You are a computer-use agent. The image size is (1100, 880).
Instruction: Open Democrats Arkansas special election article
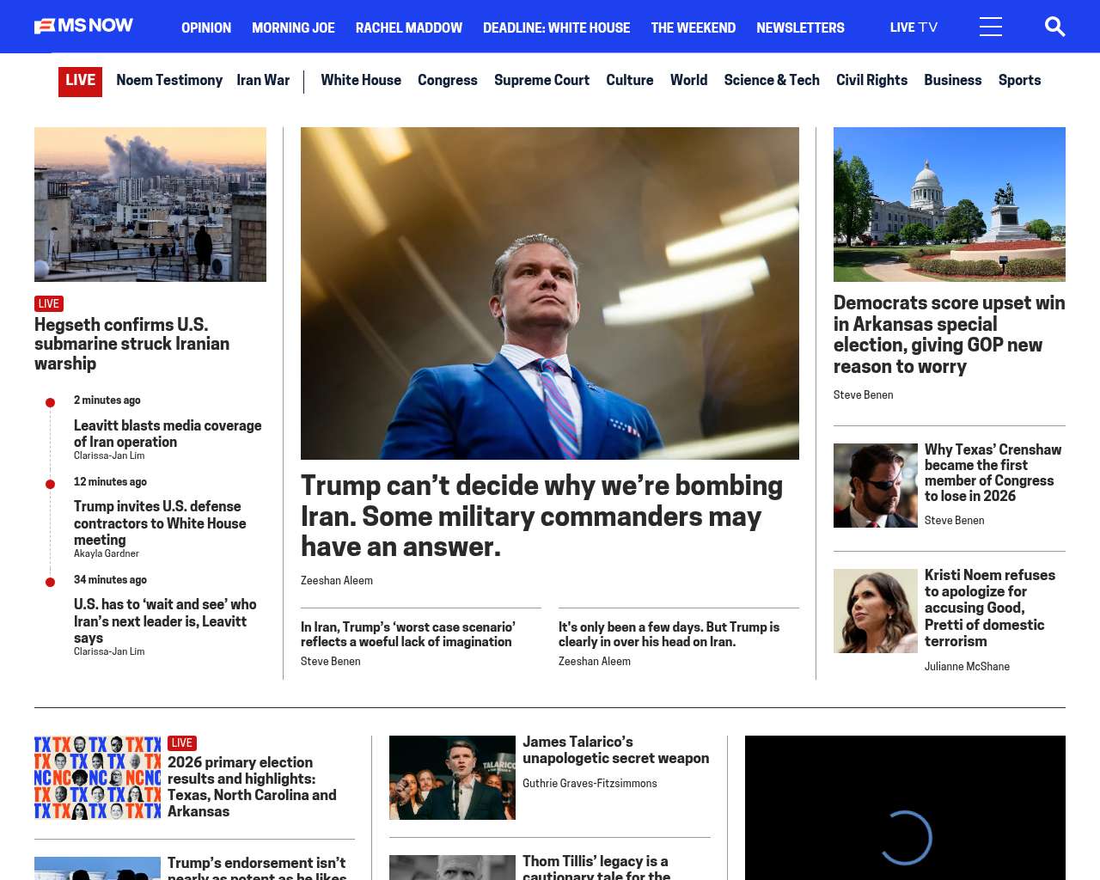pos(949,334)
